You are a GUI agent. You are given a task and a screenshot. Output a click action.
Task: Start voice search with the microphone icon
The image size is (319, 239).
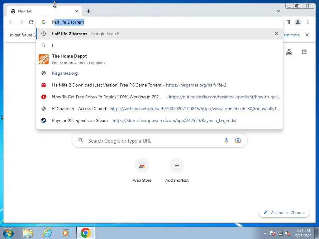pos(226,140)
